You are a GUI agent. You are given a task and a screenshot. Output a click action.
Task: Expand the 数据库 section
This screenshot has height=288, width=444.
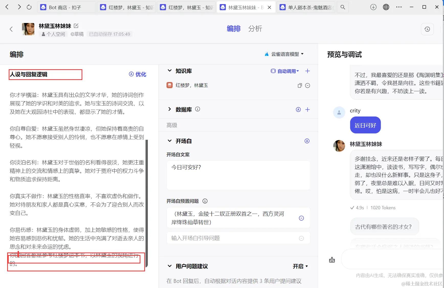(x=170, y=109)
